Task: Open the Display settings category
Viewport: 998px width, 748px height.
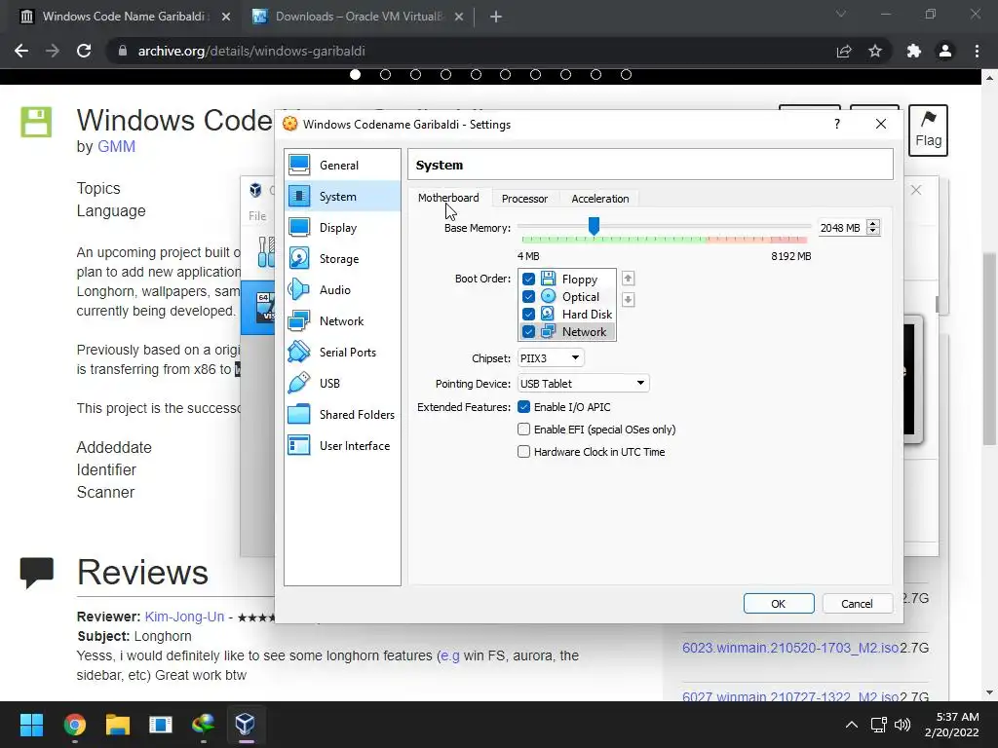Action: click(342, 228)
